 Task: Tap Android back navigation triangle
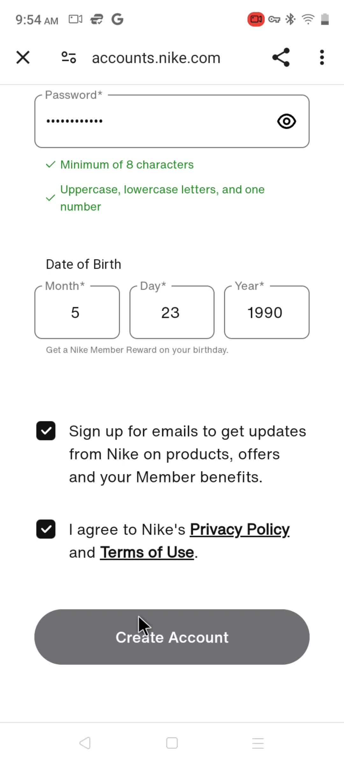(85, 743)
